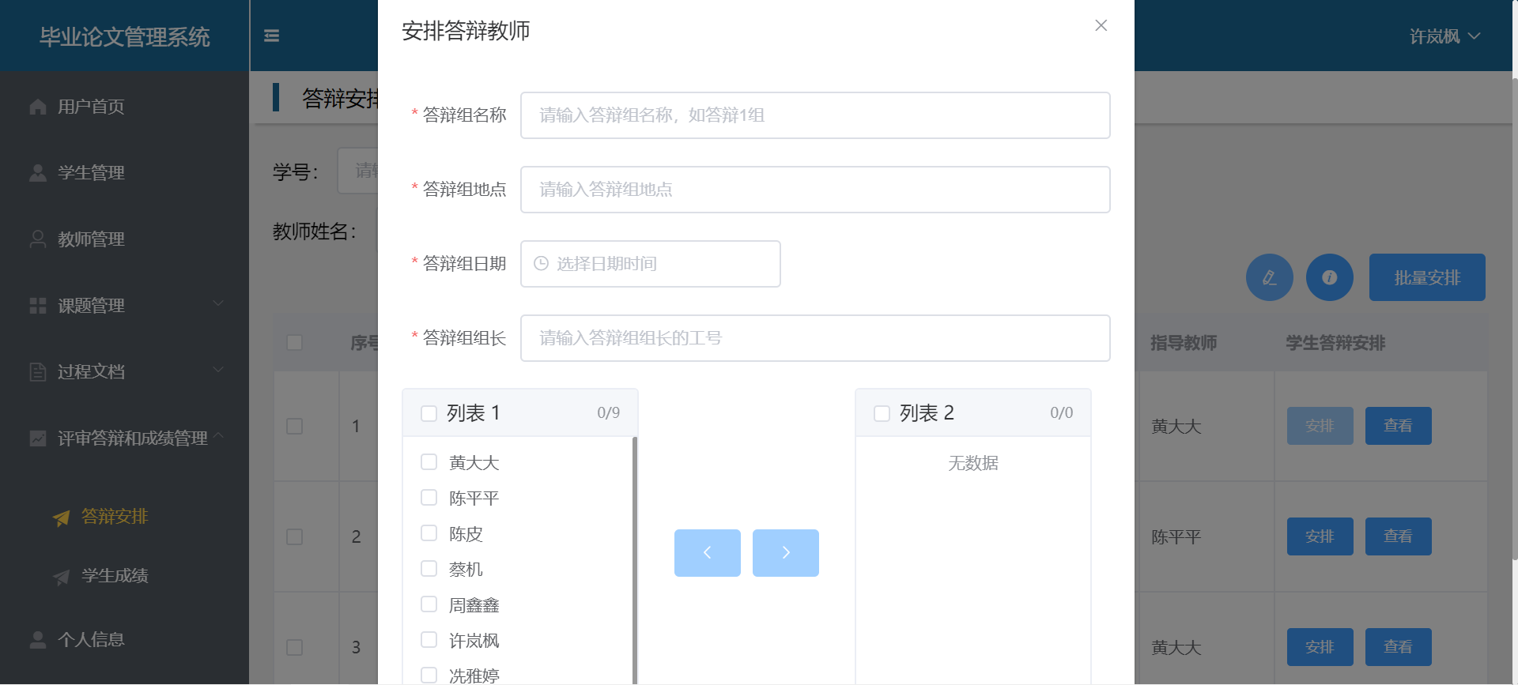
Task: Click the home icon beside 用户首页
Action: pyautogui.click(x=37, y=107)
